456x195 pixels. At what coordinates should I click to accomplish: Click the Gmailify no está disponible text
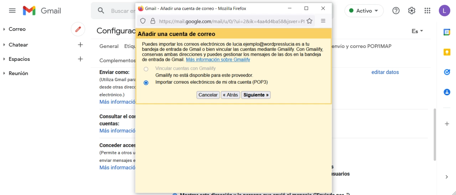204,75
